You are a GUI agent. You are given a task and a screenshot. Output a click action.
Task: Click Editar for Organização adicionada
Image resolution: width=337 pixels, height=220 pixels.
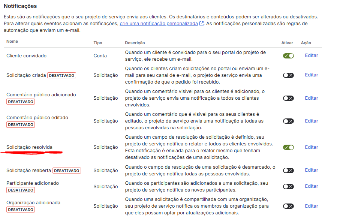pyautogui.click(x=311, y=206)
